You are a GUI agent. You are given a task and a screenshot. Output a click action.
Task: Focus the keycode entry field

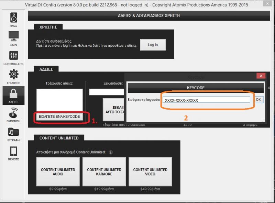coord(206,100)
